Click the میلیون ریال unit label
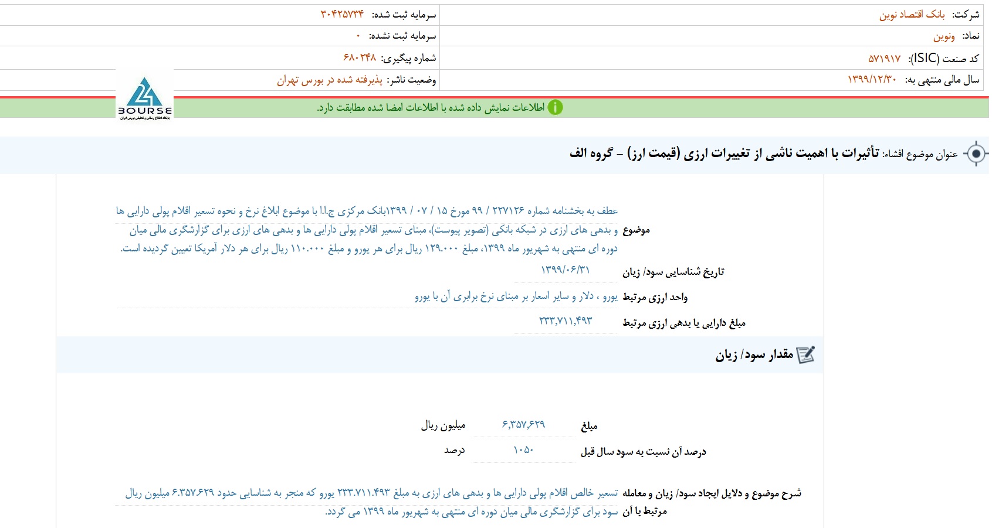Viewport: 992px width, 528px height. [443, 425]
